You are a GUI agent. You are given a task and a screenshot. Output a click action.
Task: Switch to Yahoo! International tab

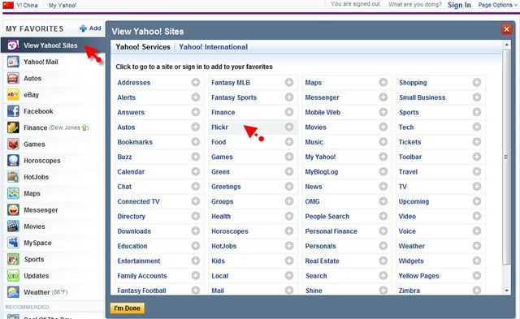pyautogui.click(x=213, y=47)
